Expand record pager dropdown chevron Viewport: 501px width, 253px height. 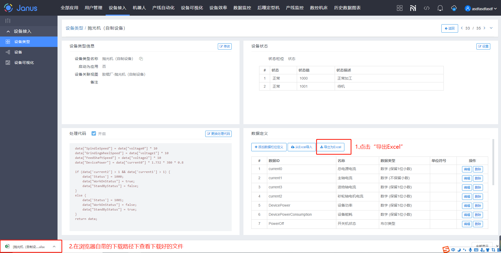pyautogui.click(x=491, y=28)
